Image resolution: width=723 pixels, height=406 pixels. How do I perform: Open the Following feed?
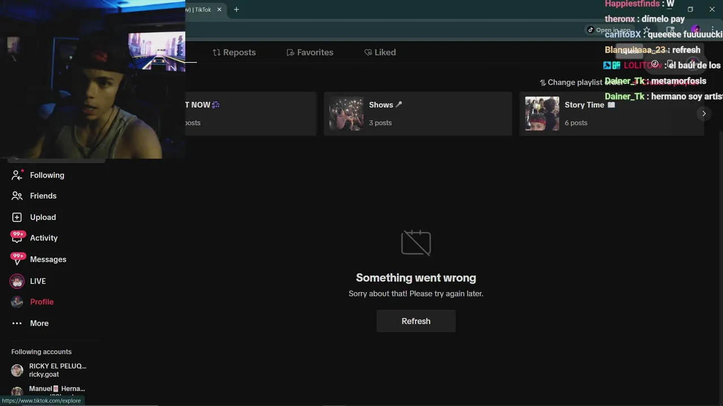(38, 175)
